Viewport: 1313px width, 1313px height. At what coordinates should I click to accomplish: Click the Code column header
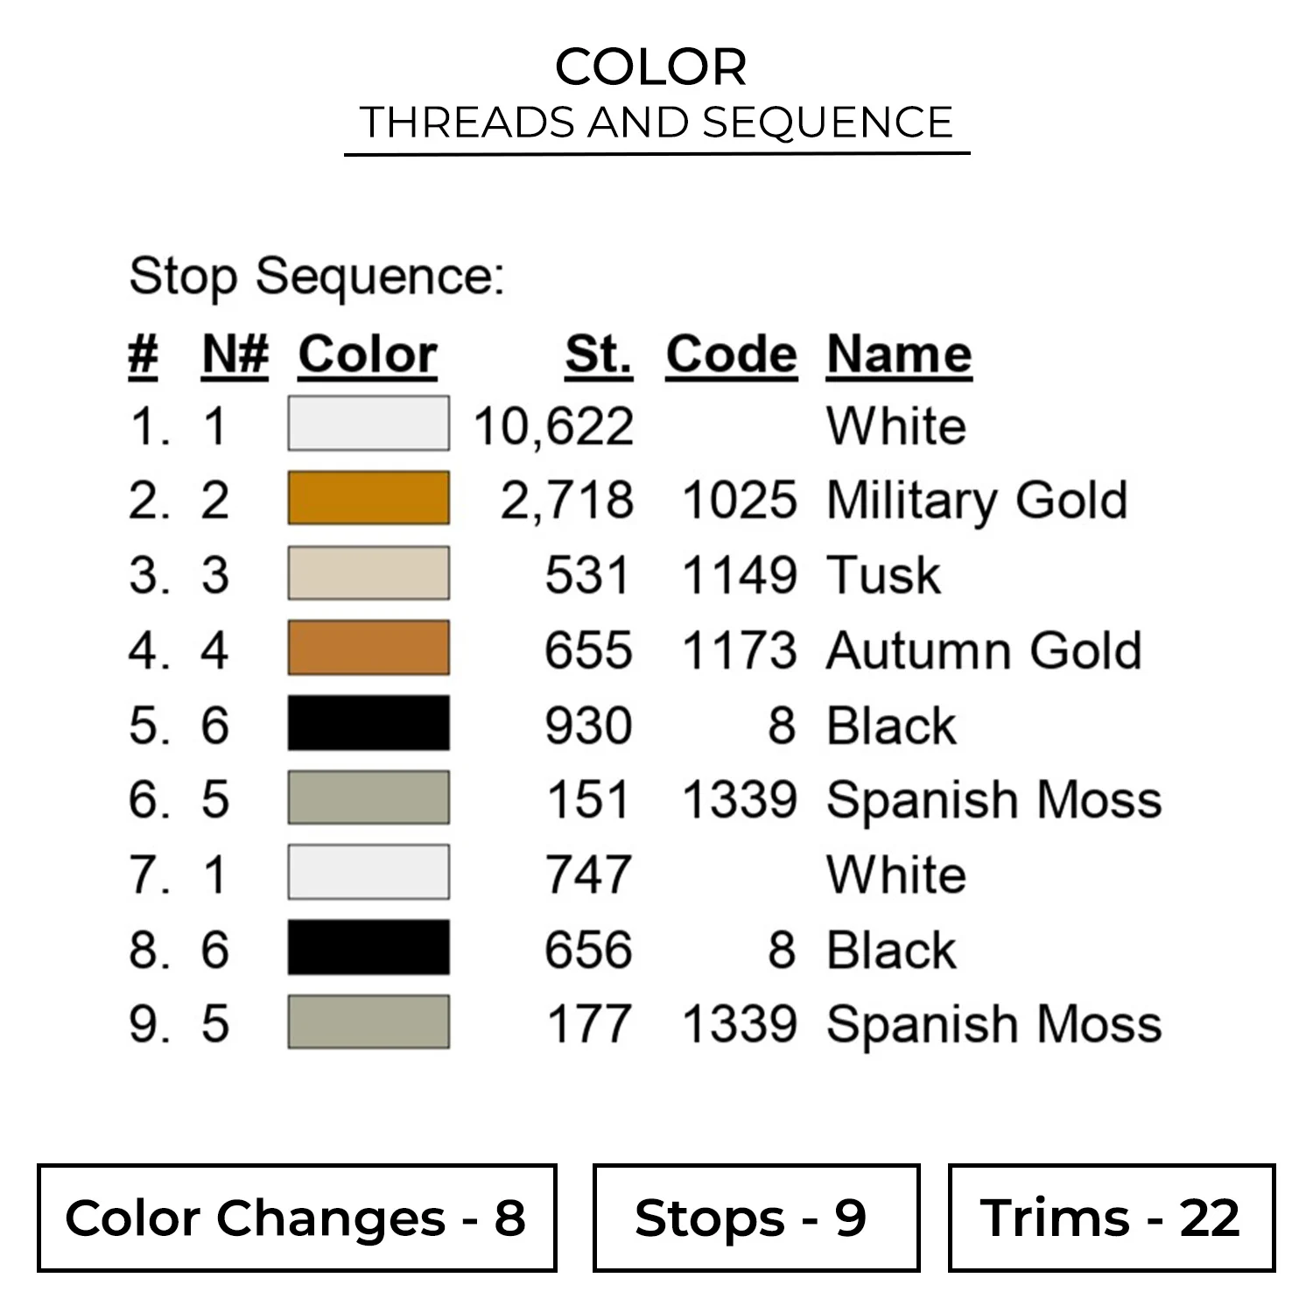coord(732,355)
